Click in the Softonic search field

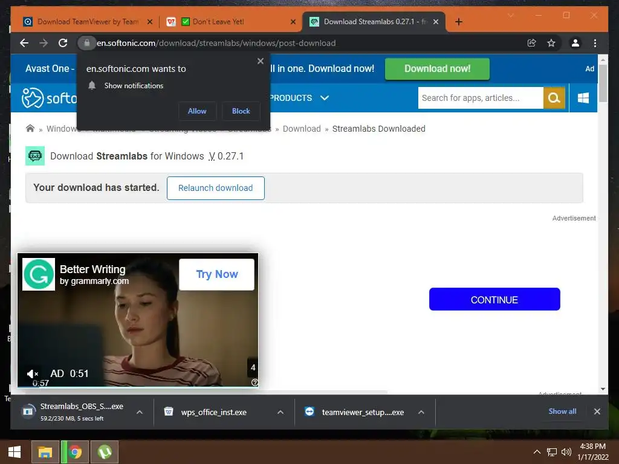(x=481, y=98)
